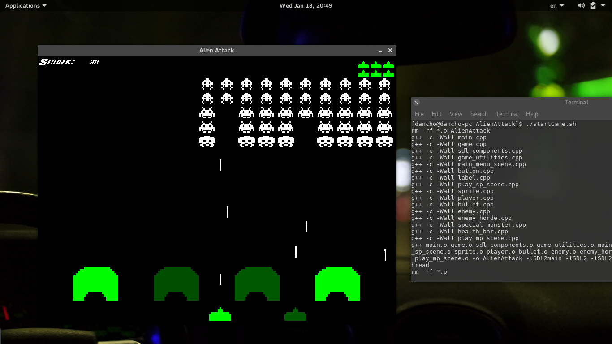Screen dimensions: 612x344
Task: Click the line 'g++ -c -Wall main.cpp'
Action: point(449,138)
